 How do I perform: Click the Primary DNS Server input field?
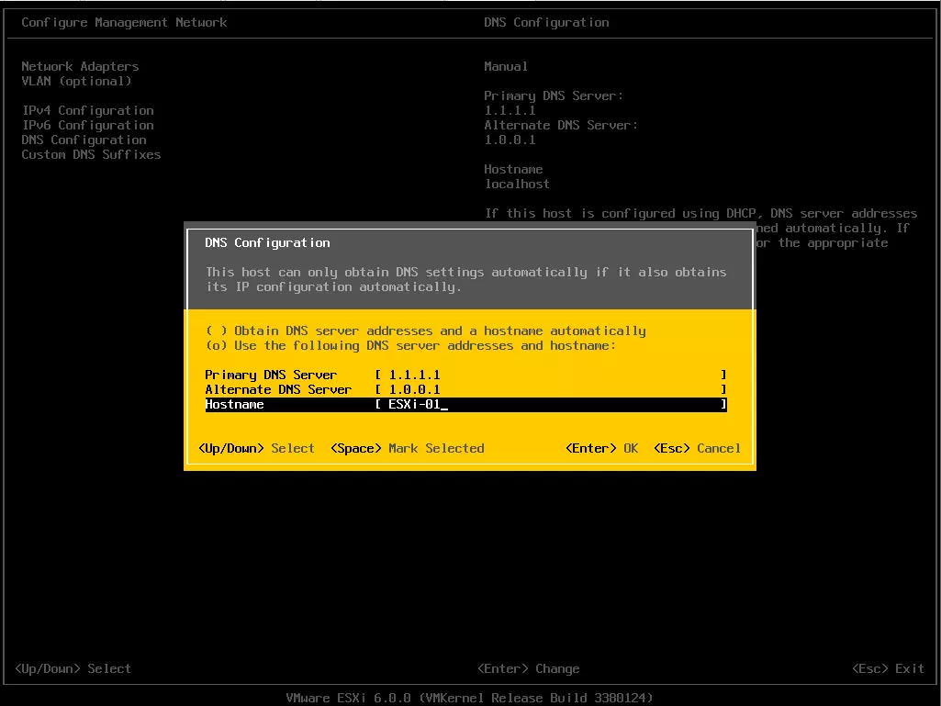[x=551, y=375]
